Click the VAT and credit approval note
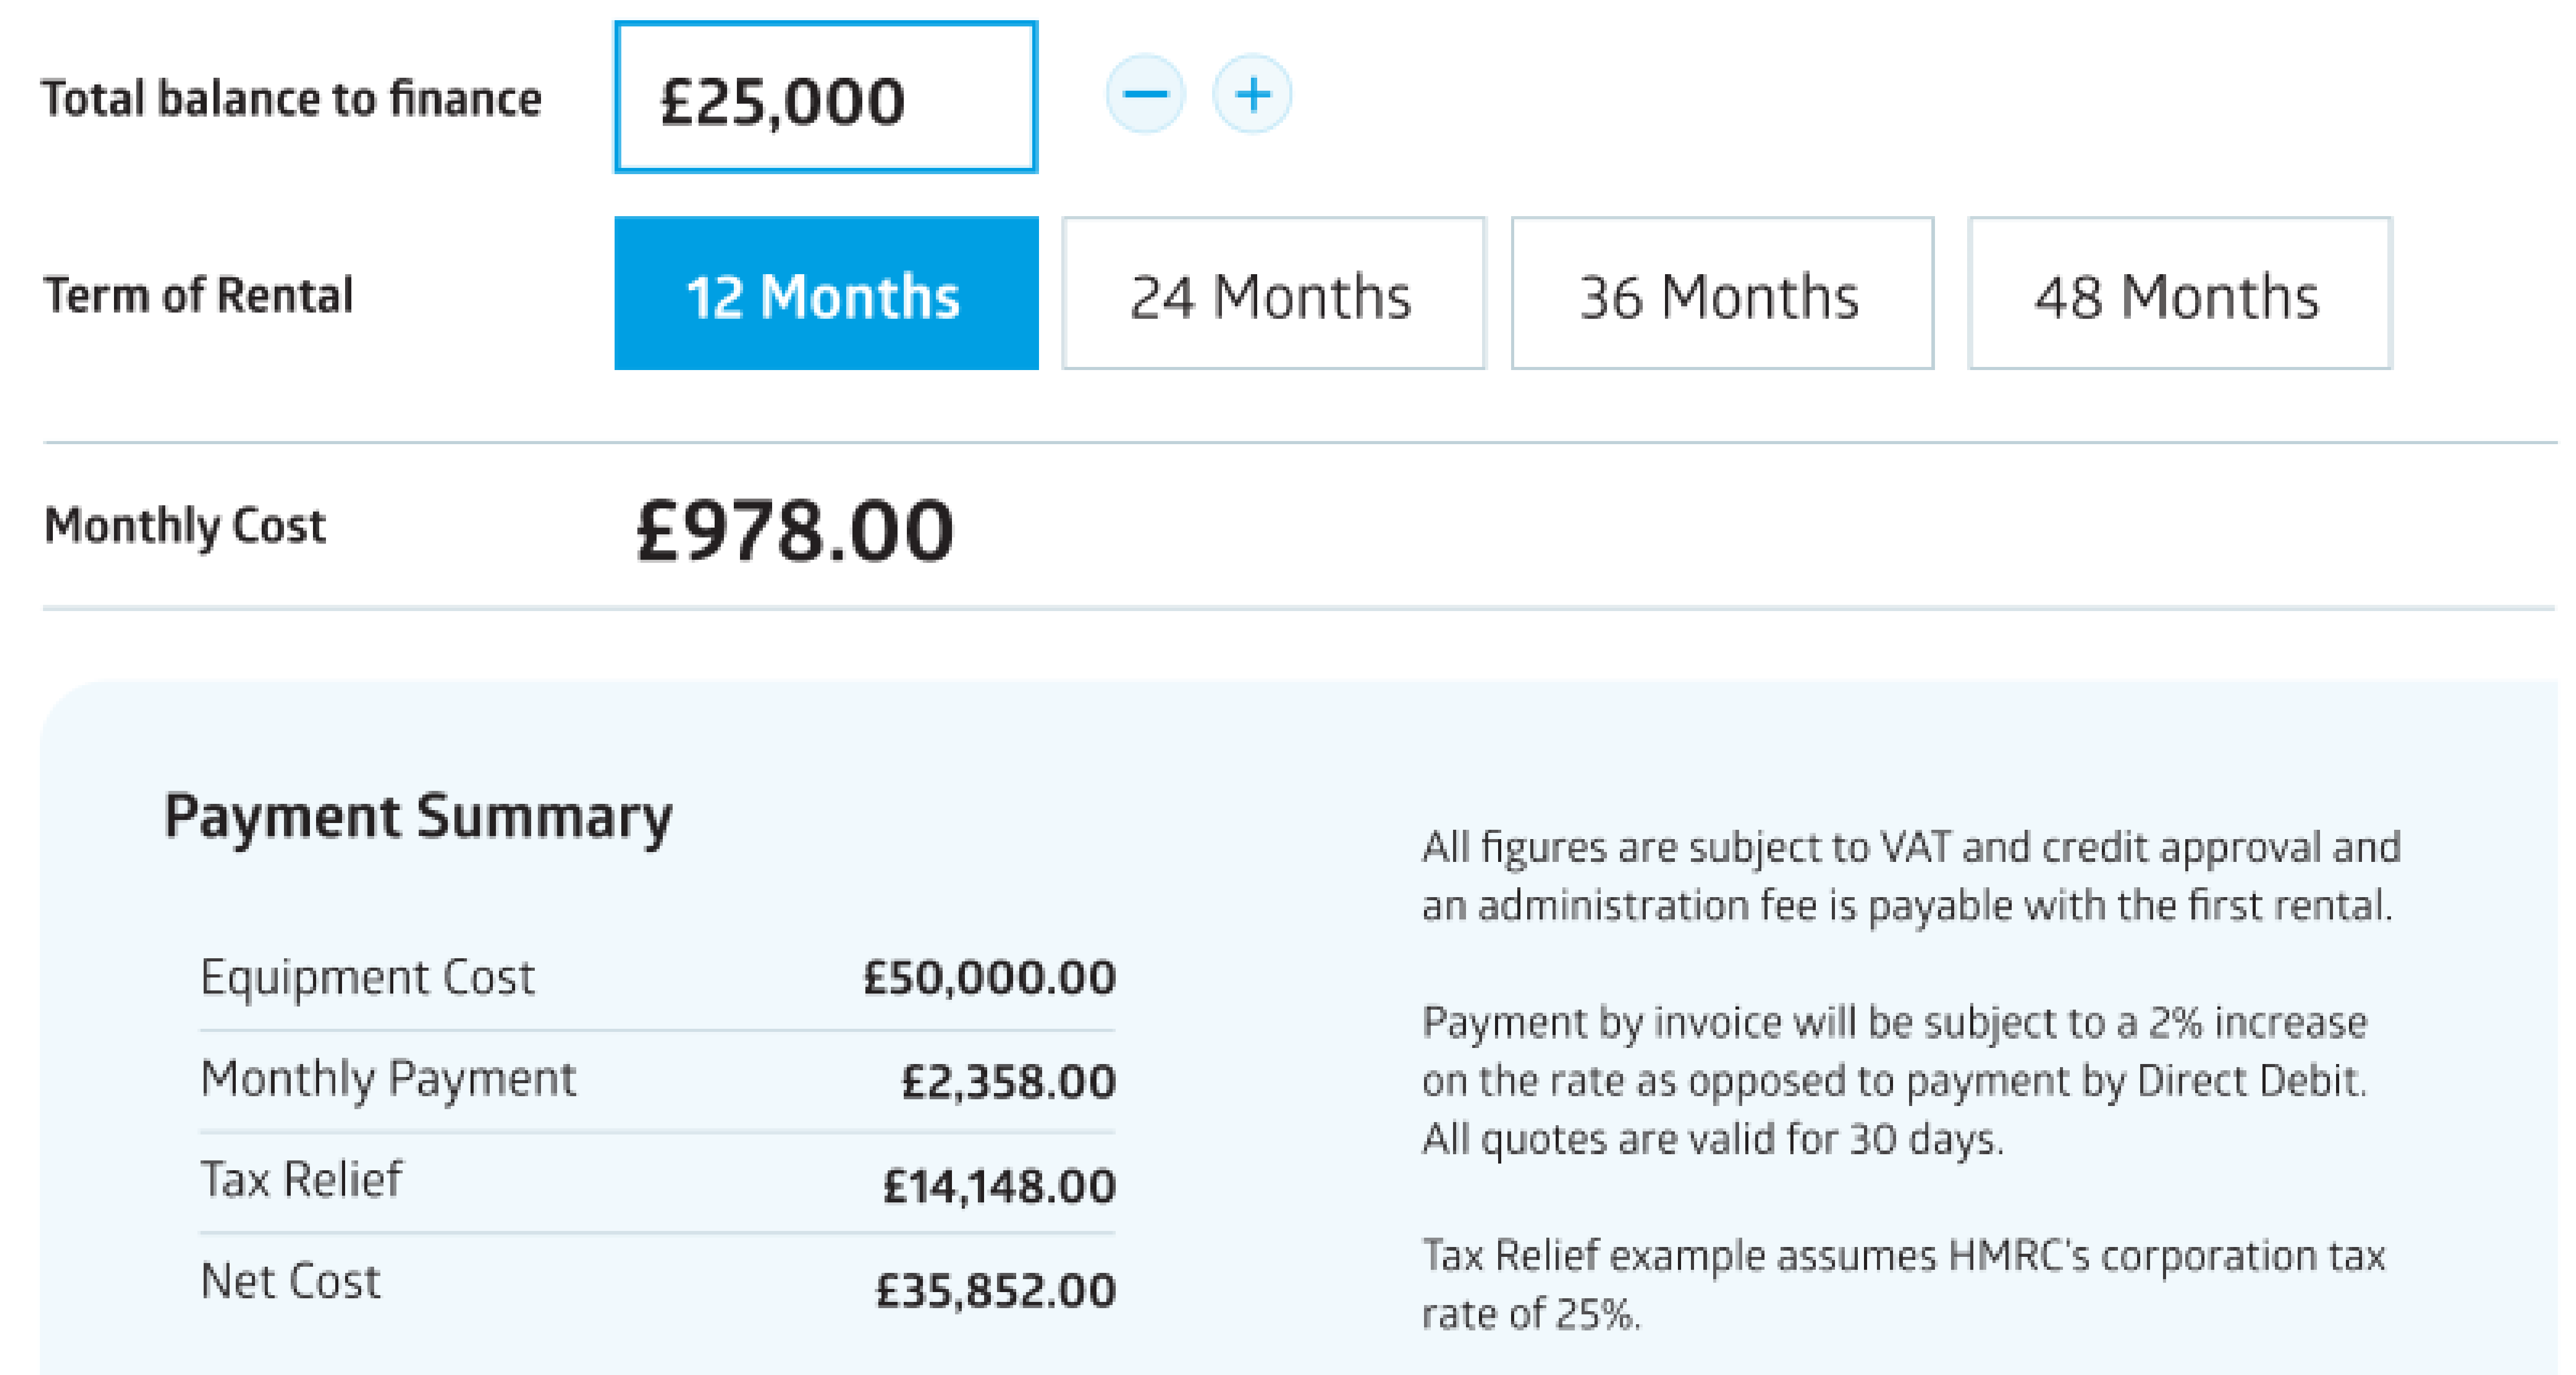This screenshot has height=1375, width=2576. pos(1910,876)
